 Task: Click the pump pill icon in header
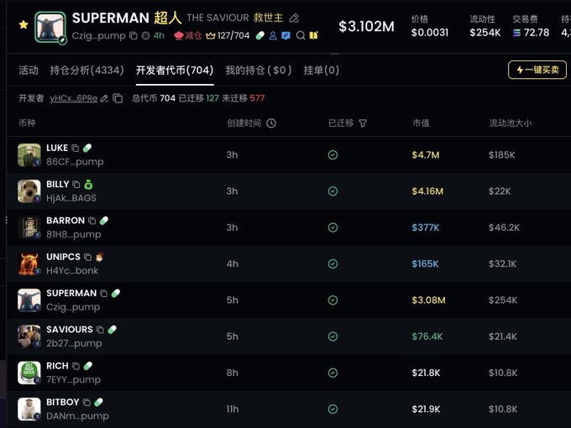(260, 35)
